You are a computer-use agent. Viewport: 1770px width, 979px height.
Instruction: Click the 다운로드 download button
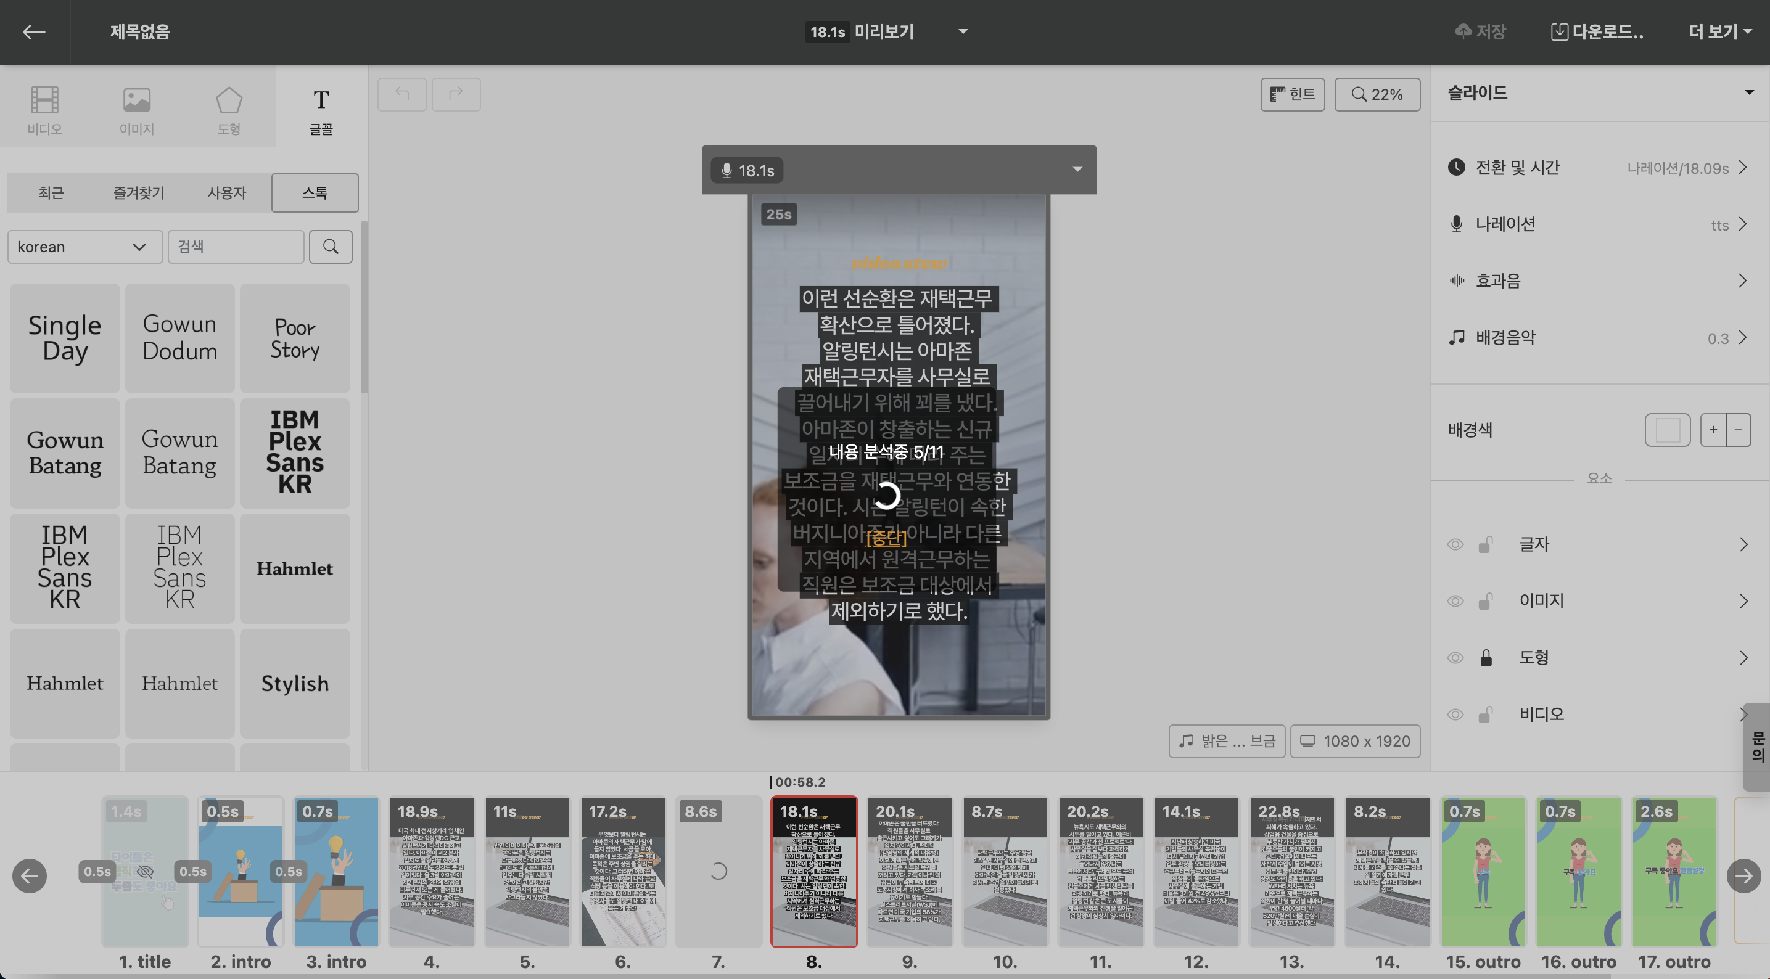[x=1597, y=31]
